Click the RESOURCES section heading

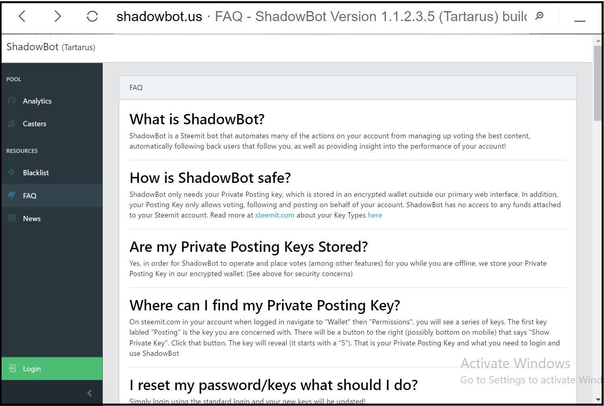point(22,151)
